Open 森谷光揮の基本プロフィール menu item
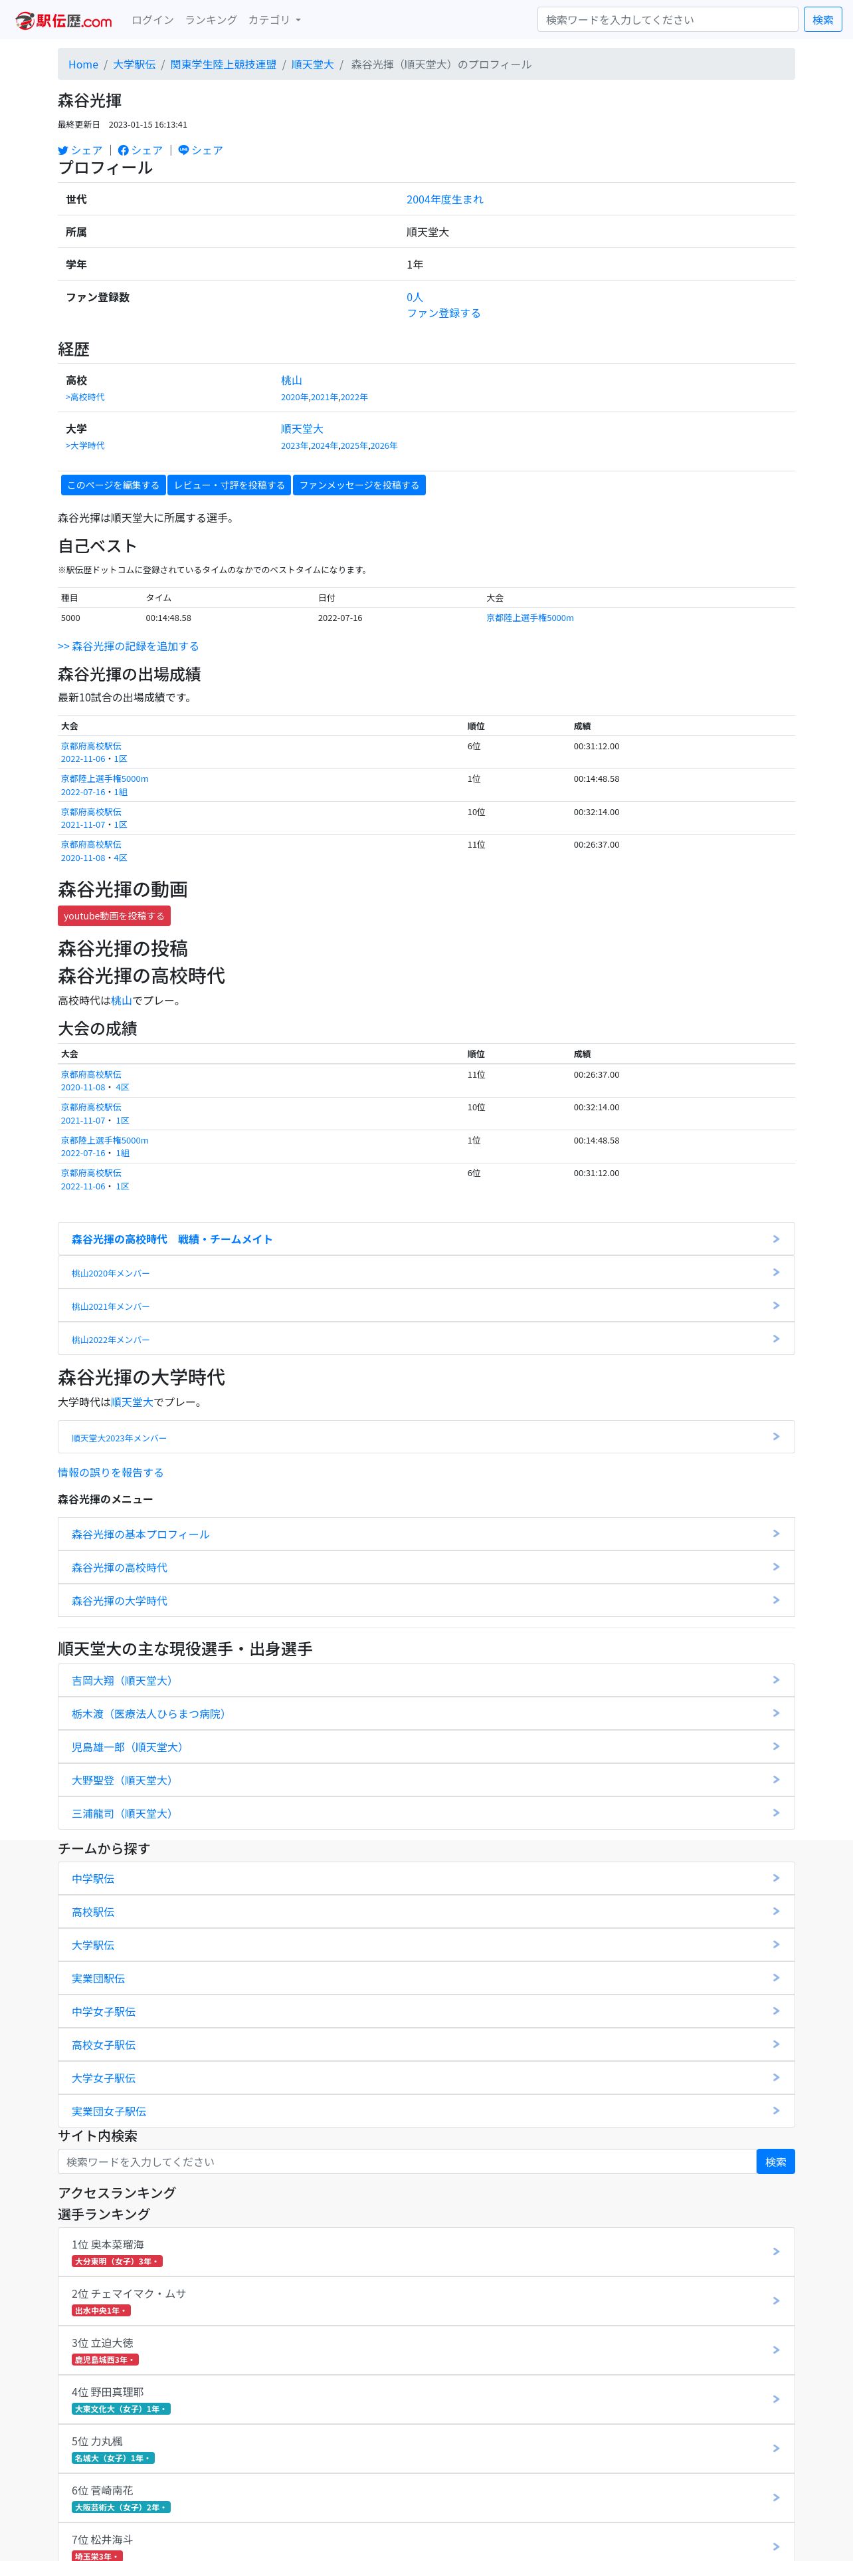Viewport: 853px width, 2561px height. click(426, 1534)
